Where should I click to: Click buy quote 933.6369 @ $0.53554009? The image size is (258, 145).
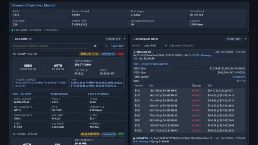(x=163, y=120)
